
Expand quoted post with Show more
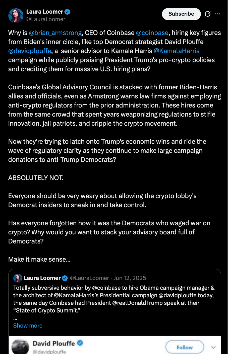coord(28,326)
